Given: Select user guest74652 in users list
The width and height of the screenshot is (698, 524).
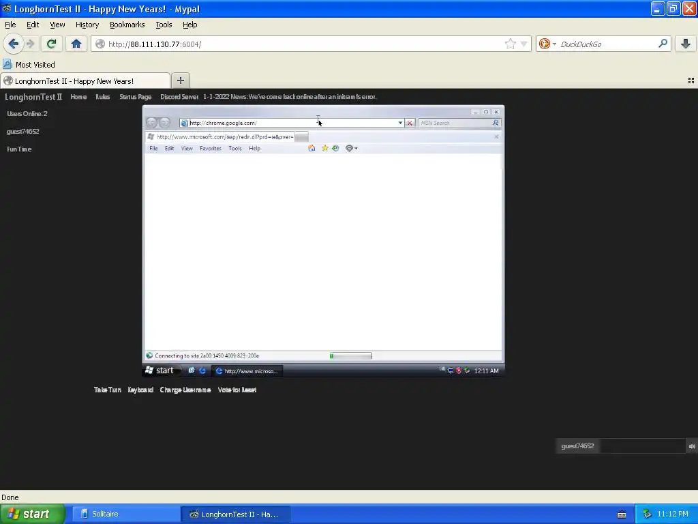Looking at the screenshot, I should pos(22,132).
